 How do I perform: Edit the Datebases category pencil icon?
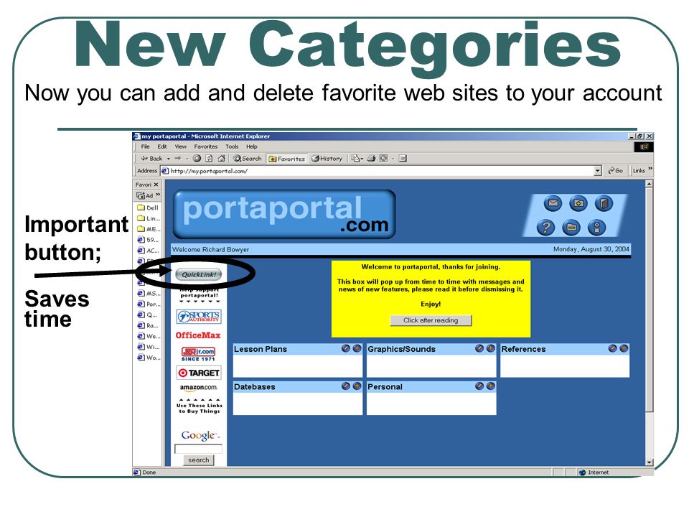[x=346, y=386]
